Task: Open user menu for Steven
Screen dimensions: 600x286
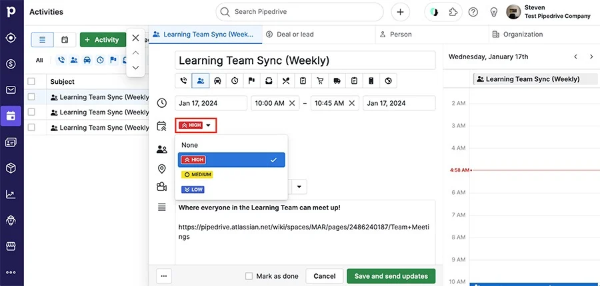Action: pos(548,12)
